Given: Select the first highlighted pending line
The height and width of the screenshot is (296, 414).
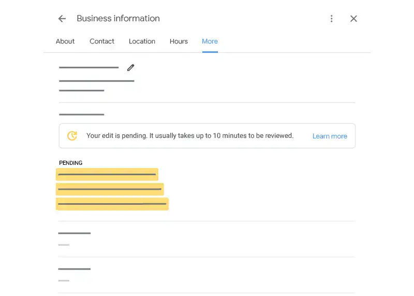Looking at the screenshot, I should [107, 175].
